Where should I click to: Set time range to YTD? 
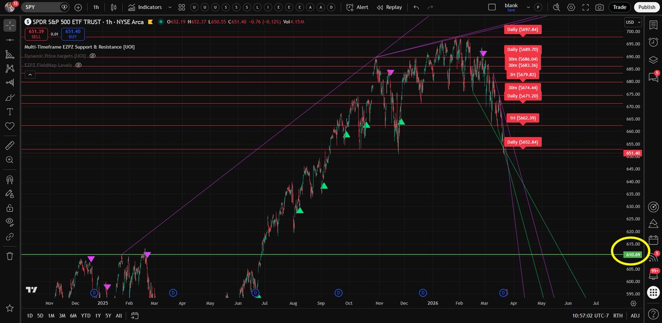click(86, 316)
